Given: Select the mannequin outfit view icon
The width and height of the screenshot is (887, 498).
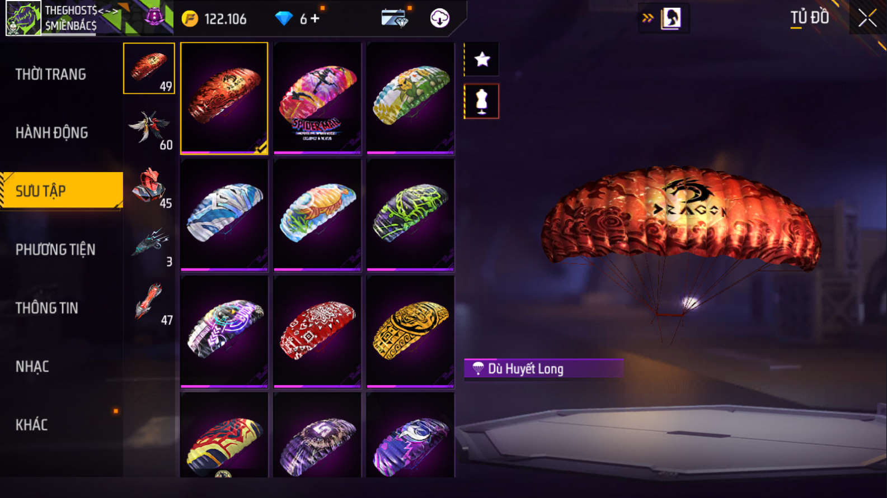Looking at the screenshot, I should pos(482,101).
